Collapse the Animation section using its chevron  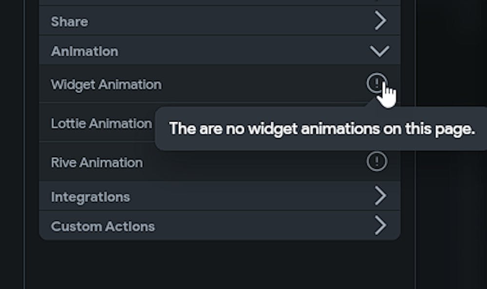pyautogui.click(x=380, y=51)
